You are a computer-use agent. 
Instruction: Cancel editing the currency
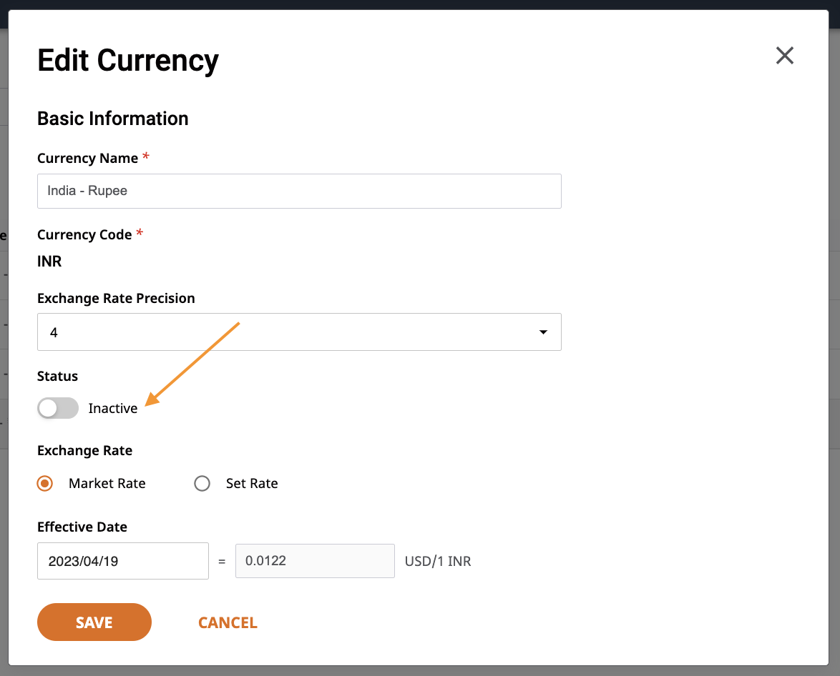[x=228, y=622]
